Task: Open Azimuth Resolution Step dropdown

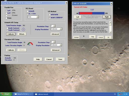Action: pos(54,26)
